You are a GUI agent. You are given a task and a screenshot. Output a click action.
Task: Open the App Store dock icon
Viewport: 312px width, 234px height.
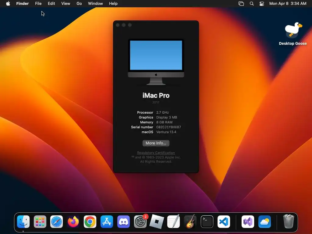[107, 222]
